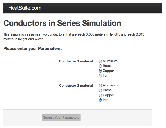Choose Brass radio for Conductor 2

click(100, 90)
